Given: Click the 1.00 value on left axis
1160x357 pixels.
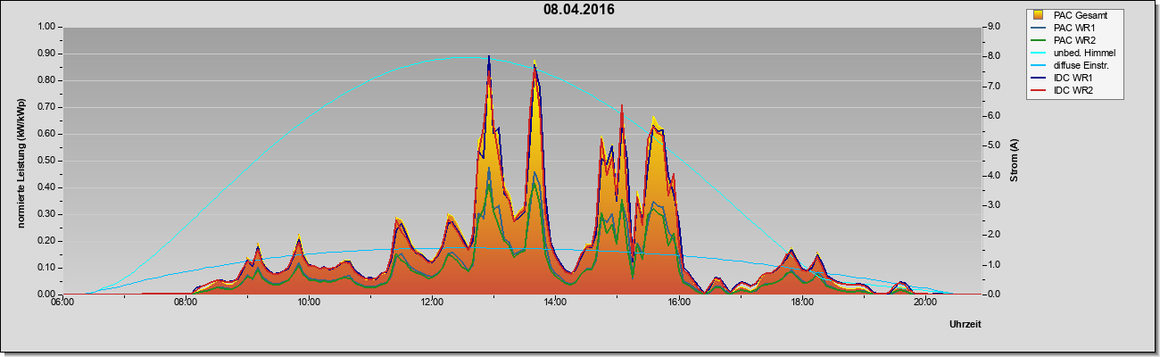Looking at the screenshot, I should (46, 27).
